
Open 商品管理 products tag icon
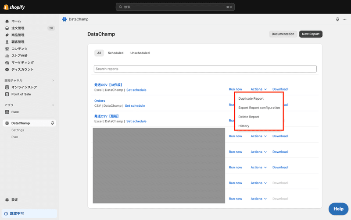[7, 35]
